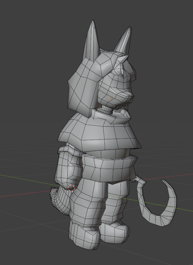Click the 3D cursor near the character's wrist
The image size is (193, 265).
(71, 188)
